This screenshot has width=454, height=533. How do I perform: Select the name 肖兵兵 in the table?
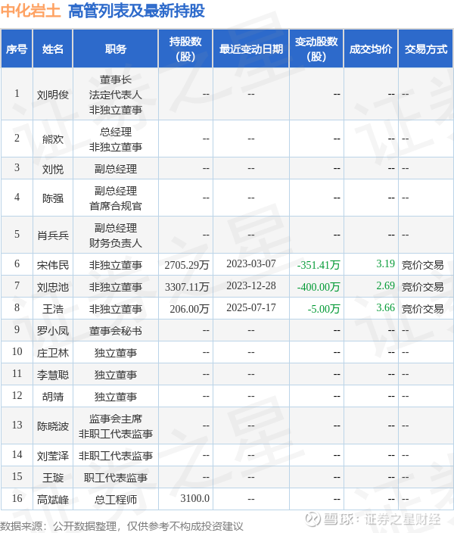(x=53, y=235)
